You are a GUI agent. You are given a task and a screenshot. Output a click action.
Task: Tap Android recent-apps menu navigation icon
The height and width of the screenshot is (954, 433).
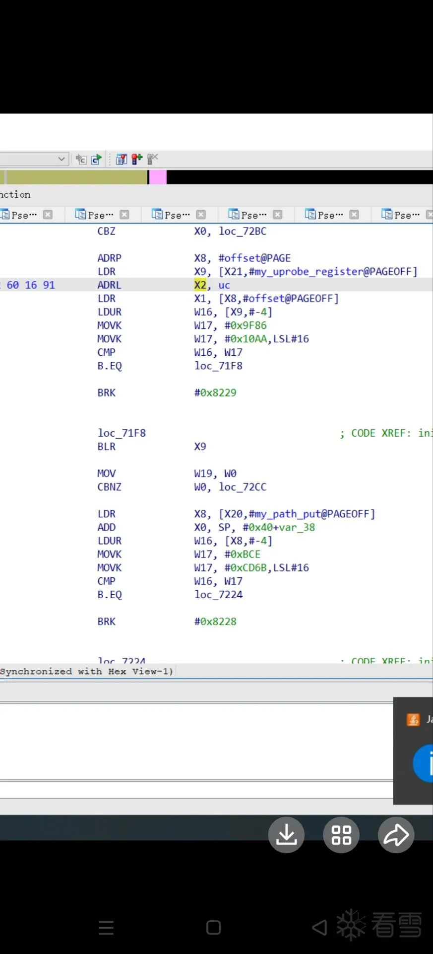pyautogui.click(x=106, y=928)
